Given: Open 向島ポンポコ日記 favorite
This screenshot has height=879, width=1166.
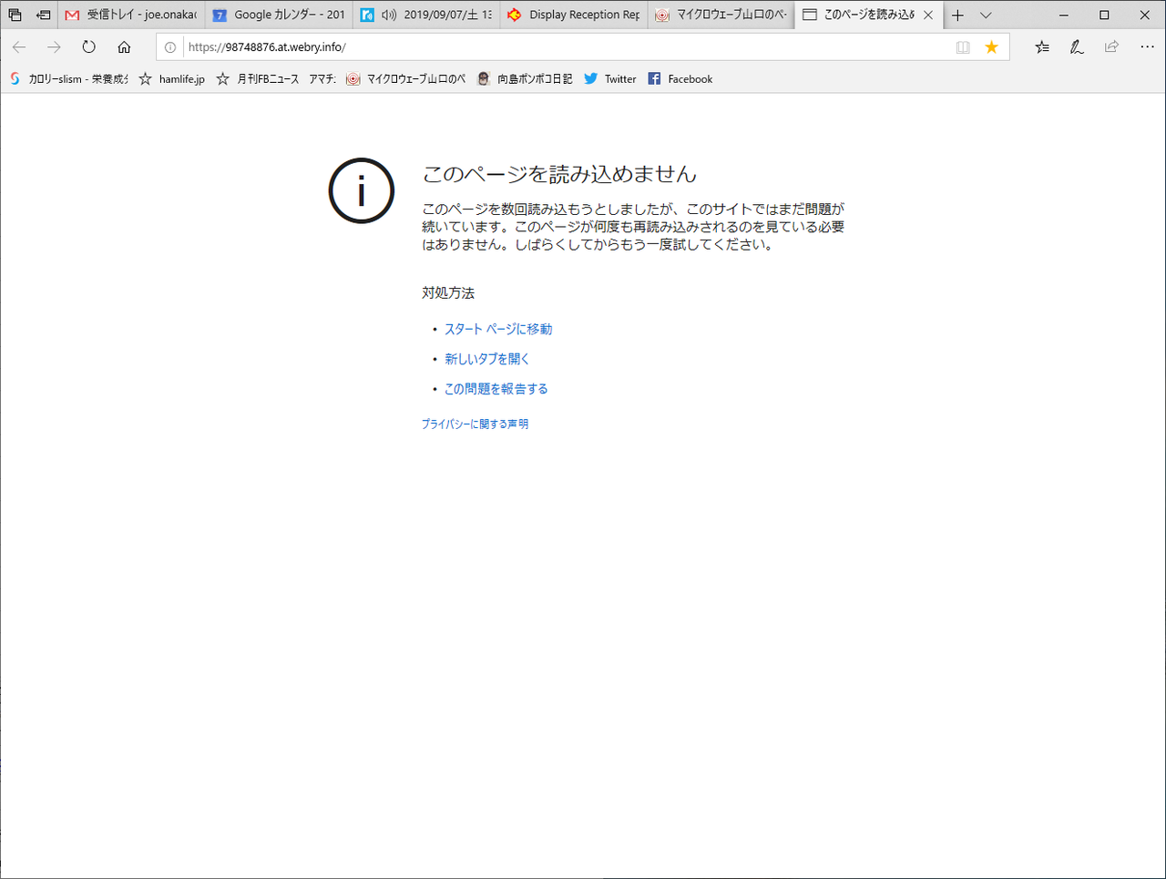Looking at the screenshot, I should click(x=525, y=79).
